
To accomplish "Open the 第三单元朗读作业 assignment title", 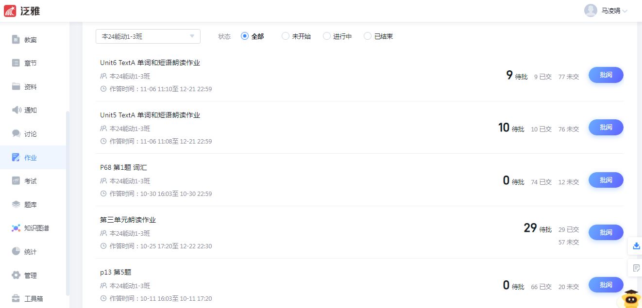I will [x=128, y=220].
